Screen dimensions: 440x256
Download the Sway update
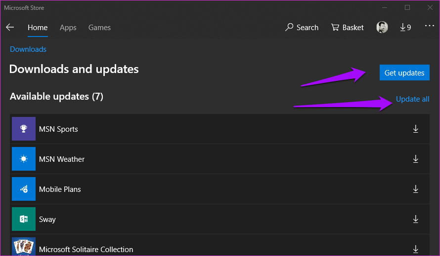tap(415, 219)
